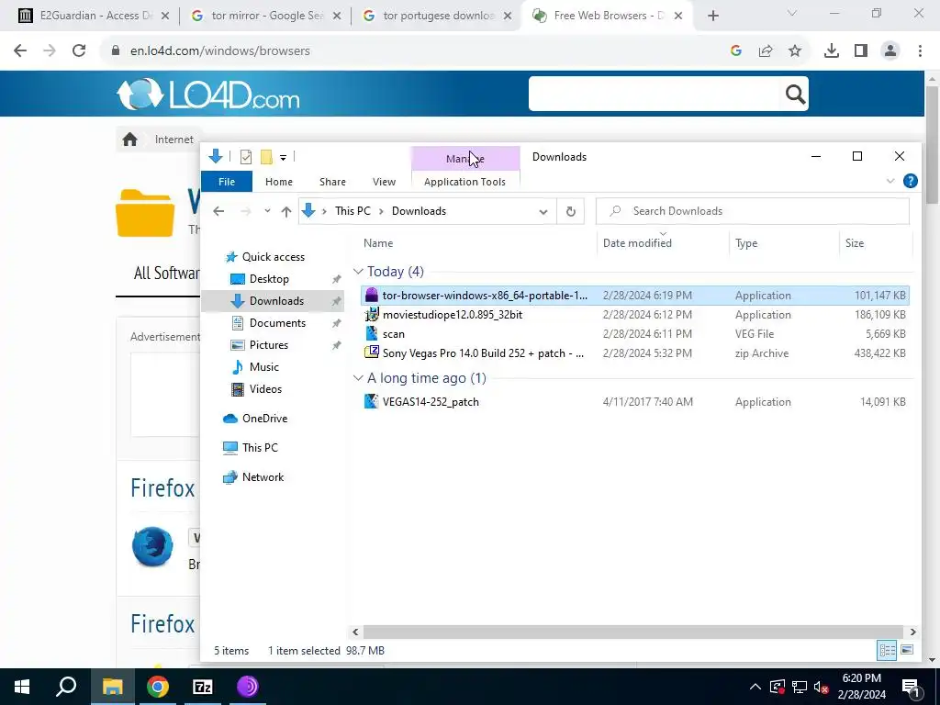Viewport: 940px width, 705px height.
Task: Open Quick access in navigation pane
Action: [274, 257]
